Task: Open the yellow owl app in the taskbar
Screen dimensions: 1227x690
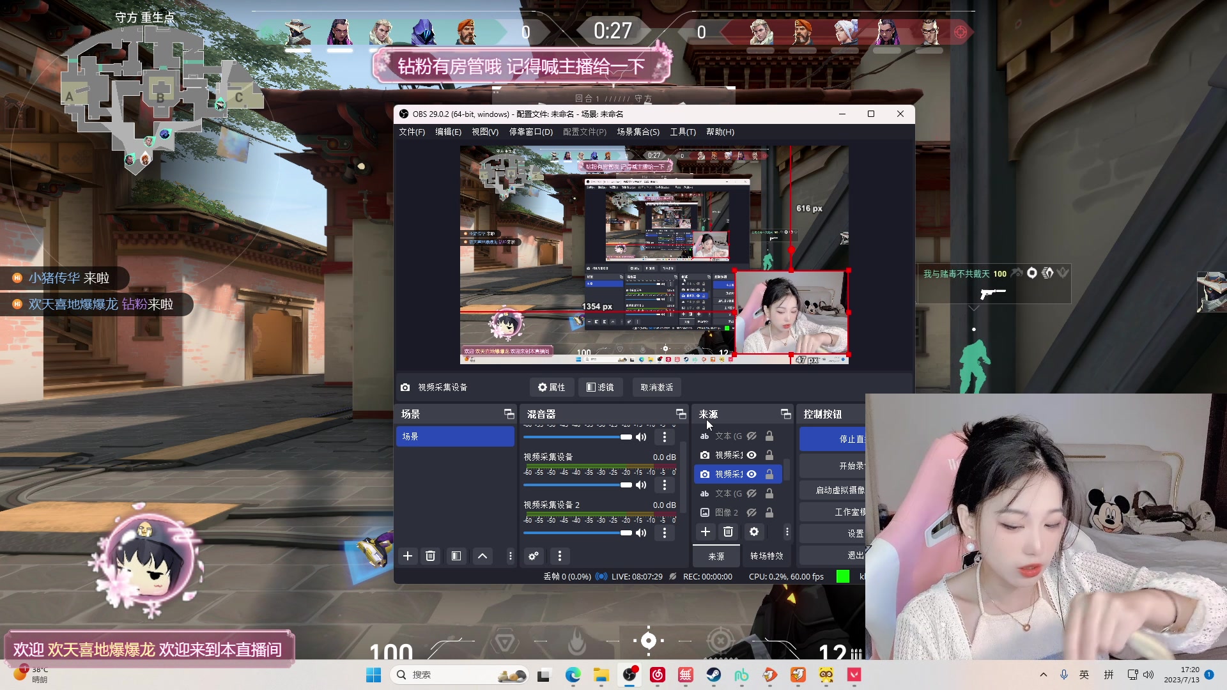Action: tap(826, 675)
